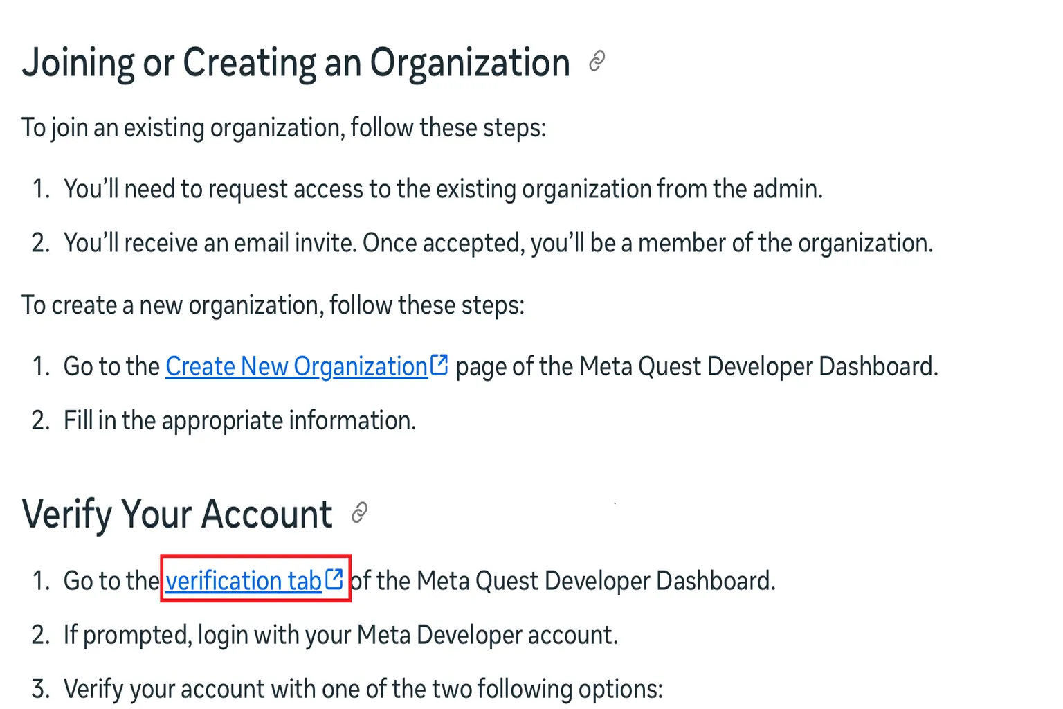Click step 'You'll need to request access to the existing organization'
Screen dimensions: 1063x709
click(443, 189)
